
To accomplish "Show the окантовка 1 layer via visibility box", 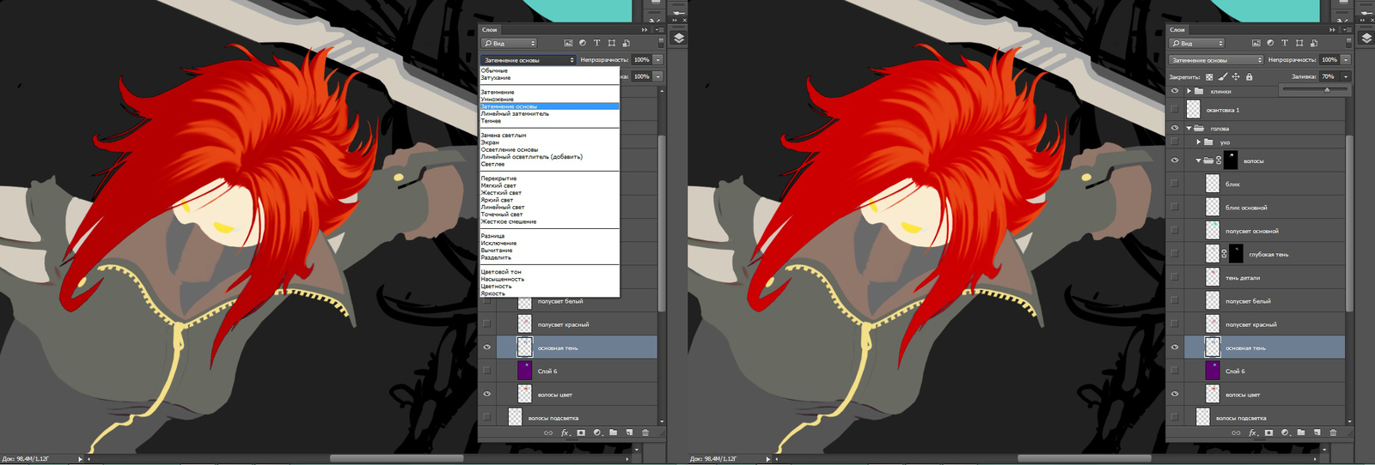I will coord(1175,110).
